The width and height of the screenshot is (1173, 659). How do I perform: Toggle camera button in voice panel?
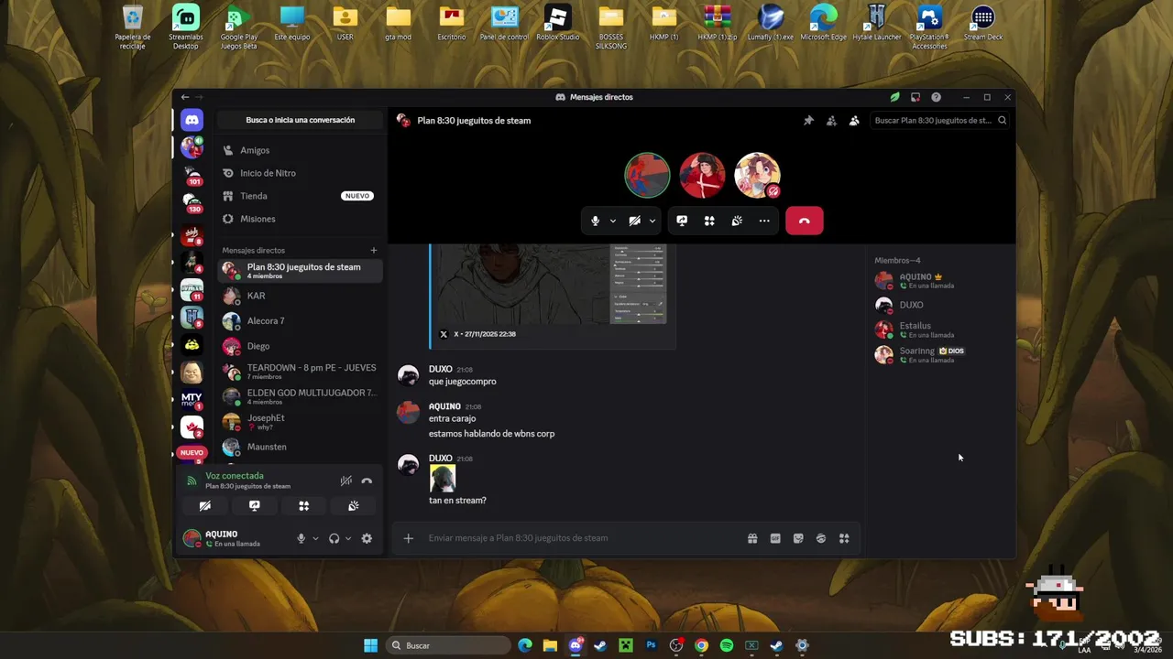(x=205, y=505)
